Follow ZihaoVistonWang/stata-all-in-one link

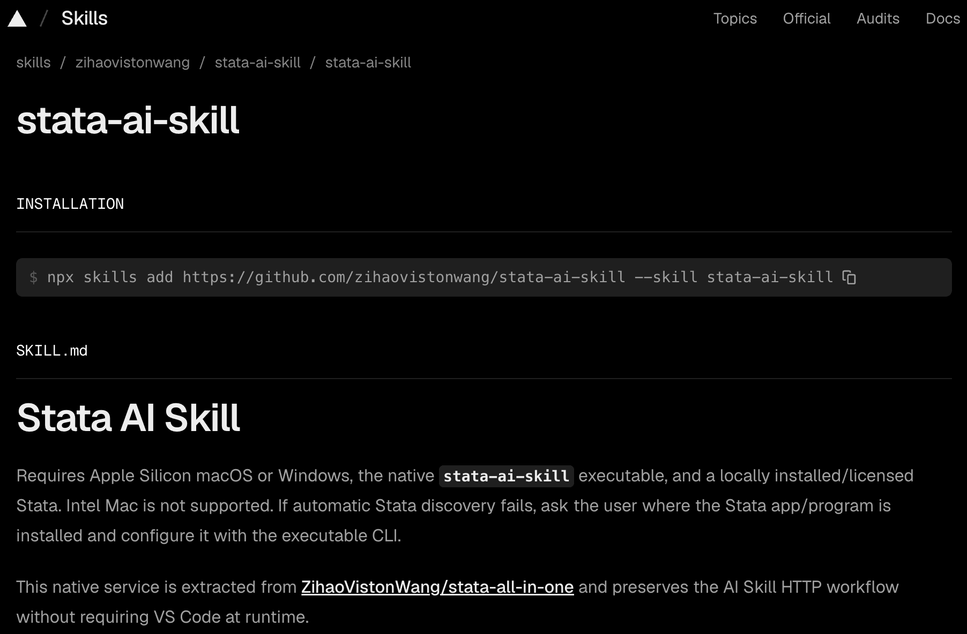click(x=437, y=587)
